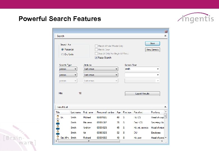This screenshot has height=151, width=219.
Task: Expand the empty second Search Text dropdown
Action: (x=158, y=75)
